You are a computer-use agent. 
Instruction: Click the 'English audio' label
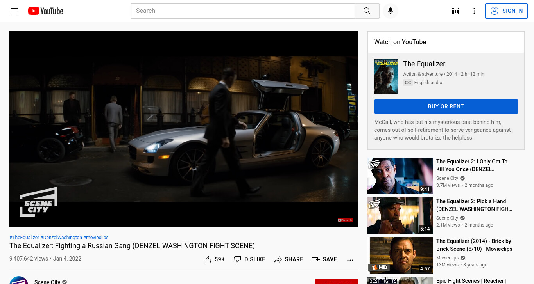point(428,83)
